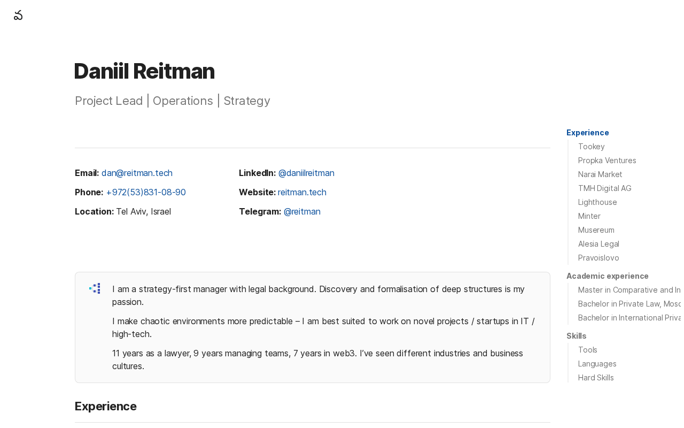Jump to TMH Digital AG entry

click(x=604, y=188)
